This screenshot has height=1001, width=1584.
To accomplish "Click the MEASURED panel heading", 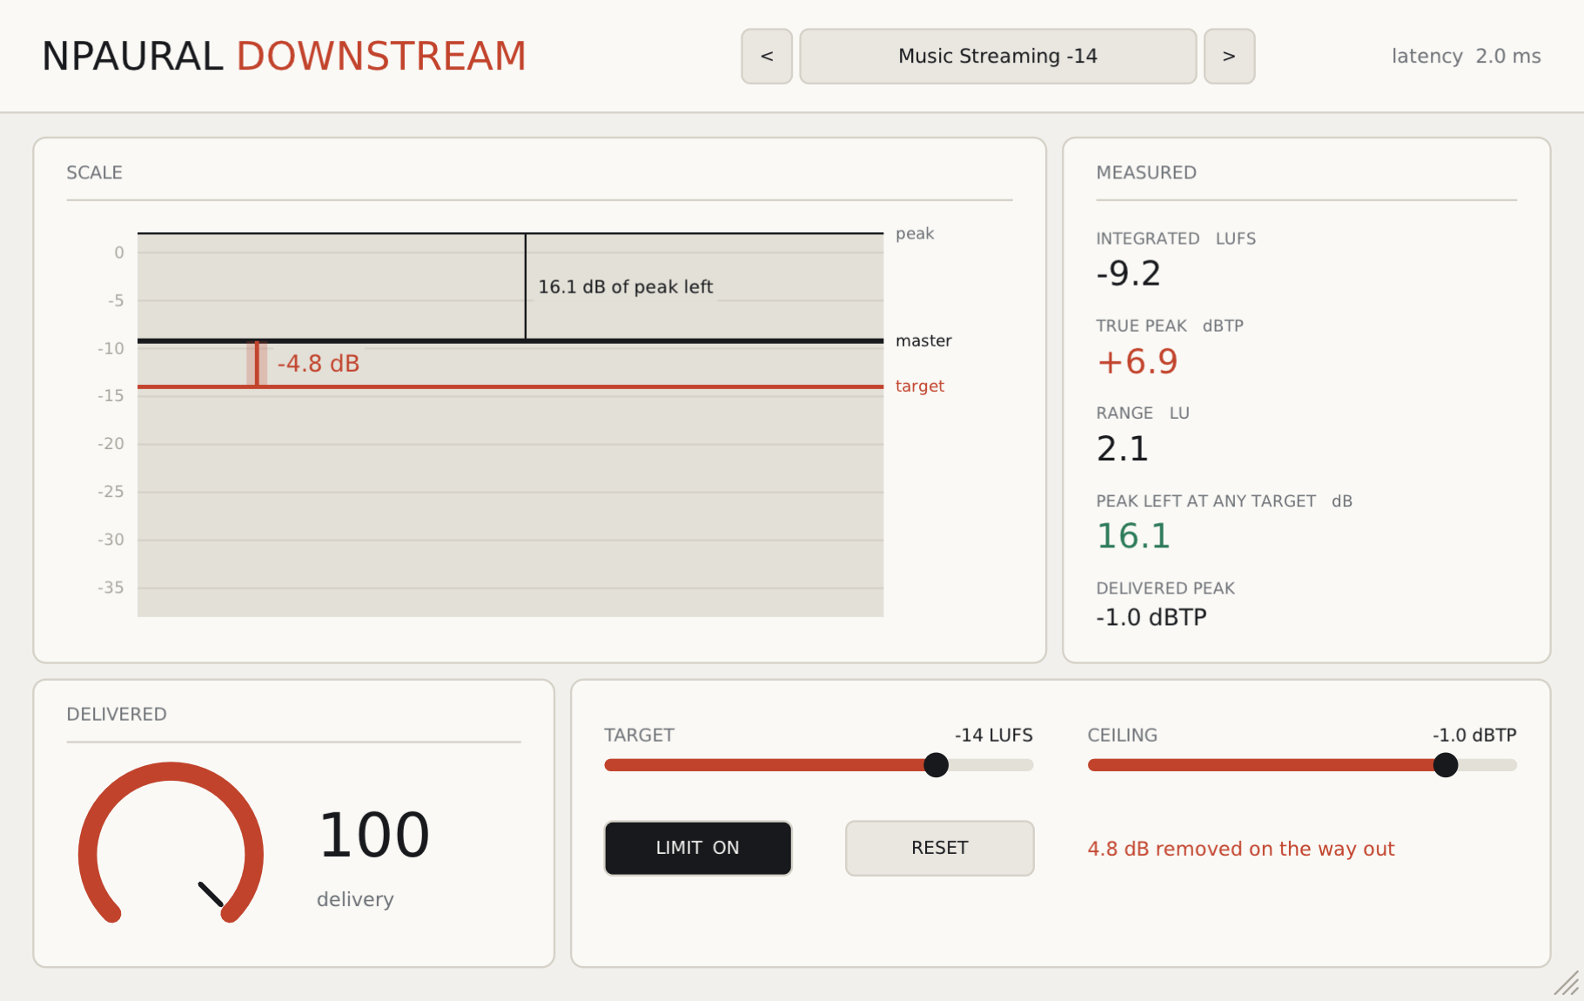I will [x=1146, y=172].
